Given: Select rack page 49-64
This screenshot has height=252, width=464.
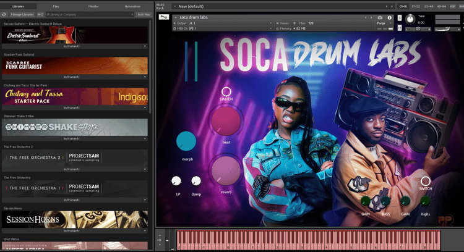Looking at the screenshot, I should pos(441,6).
